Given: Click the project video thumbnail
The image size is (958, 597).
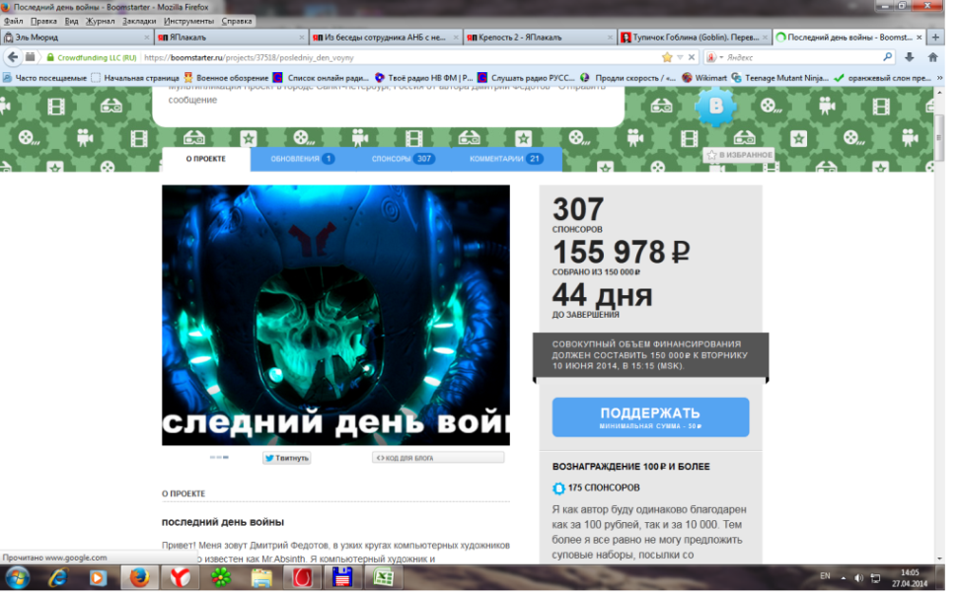Looking at the screenshot, I should coord(335,316).
